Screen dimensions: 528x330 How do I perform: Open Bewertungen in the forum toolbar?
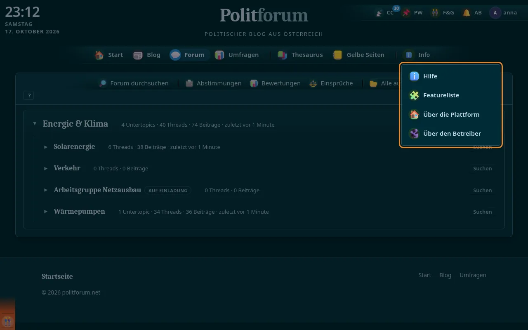pyautogui.click(x=275, y=83)
